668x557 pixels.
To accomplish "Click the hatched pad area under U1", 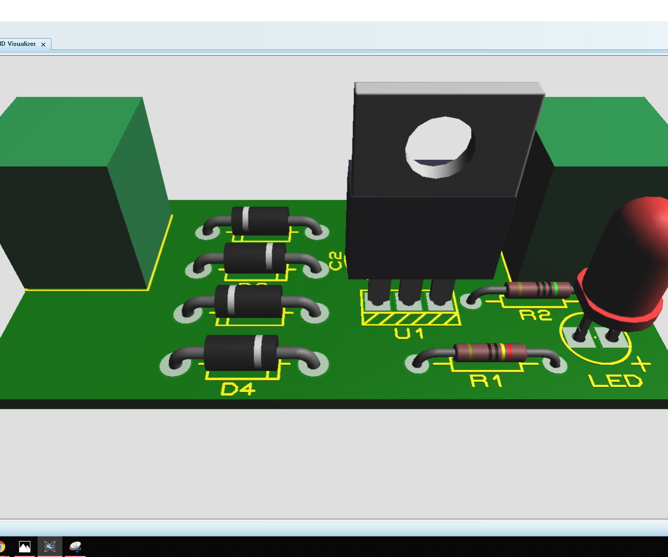I will click(410, 318).
